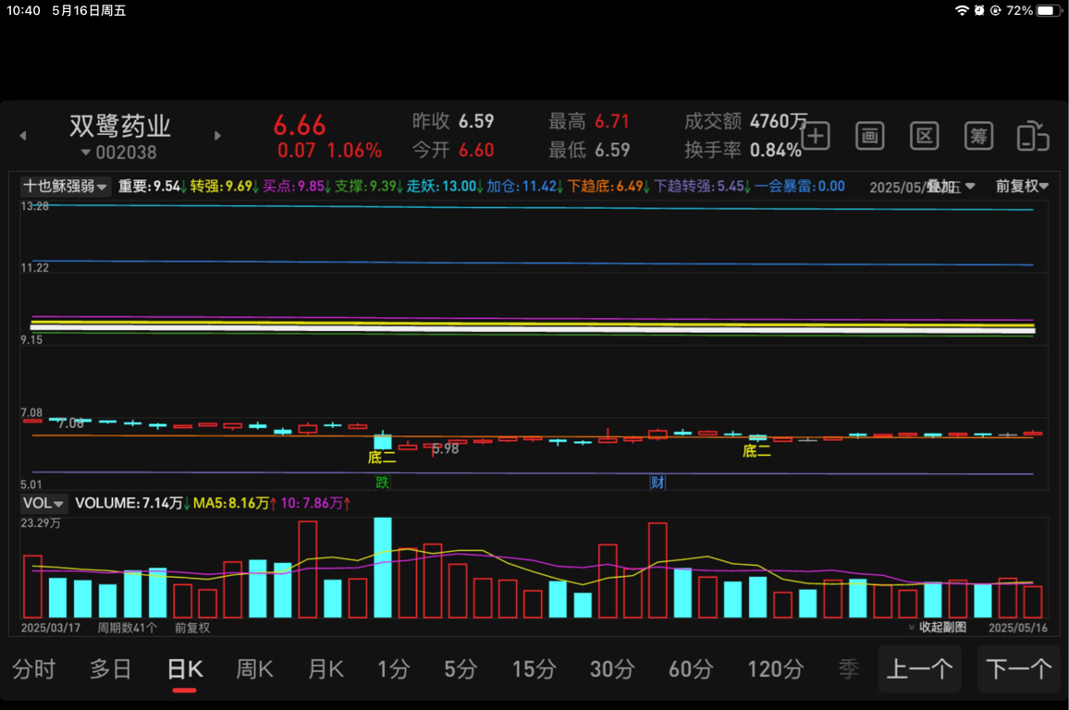Collapse sub-chart via 收起副图
The image size is (1069, 710).
point(938,628)
